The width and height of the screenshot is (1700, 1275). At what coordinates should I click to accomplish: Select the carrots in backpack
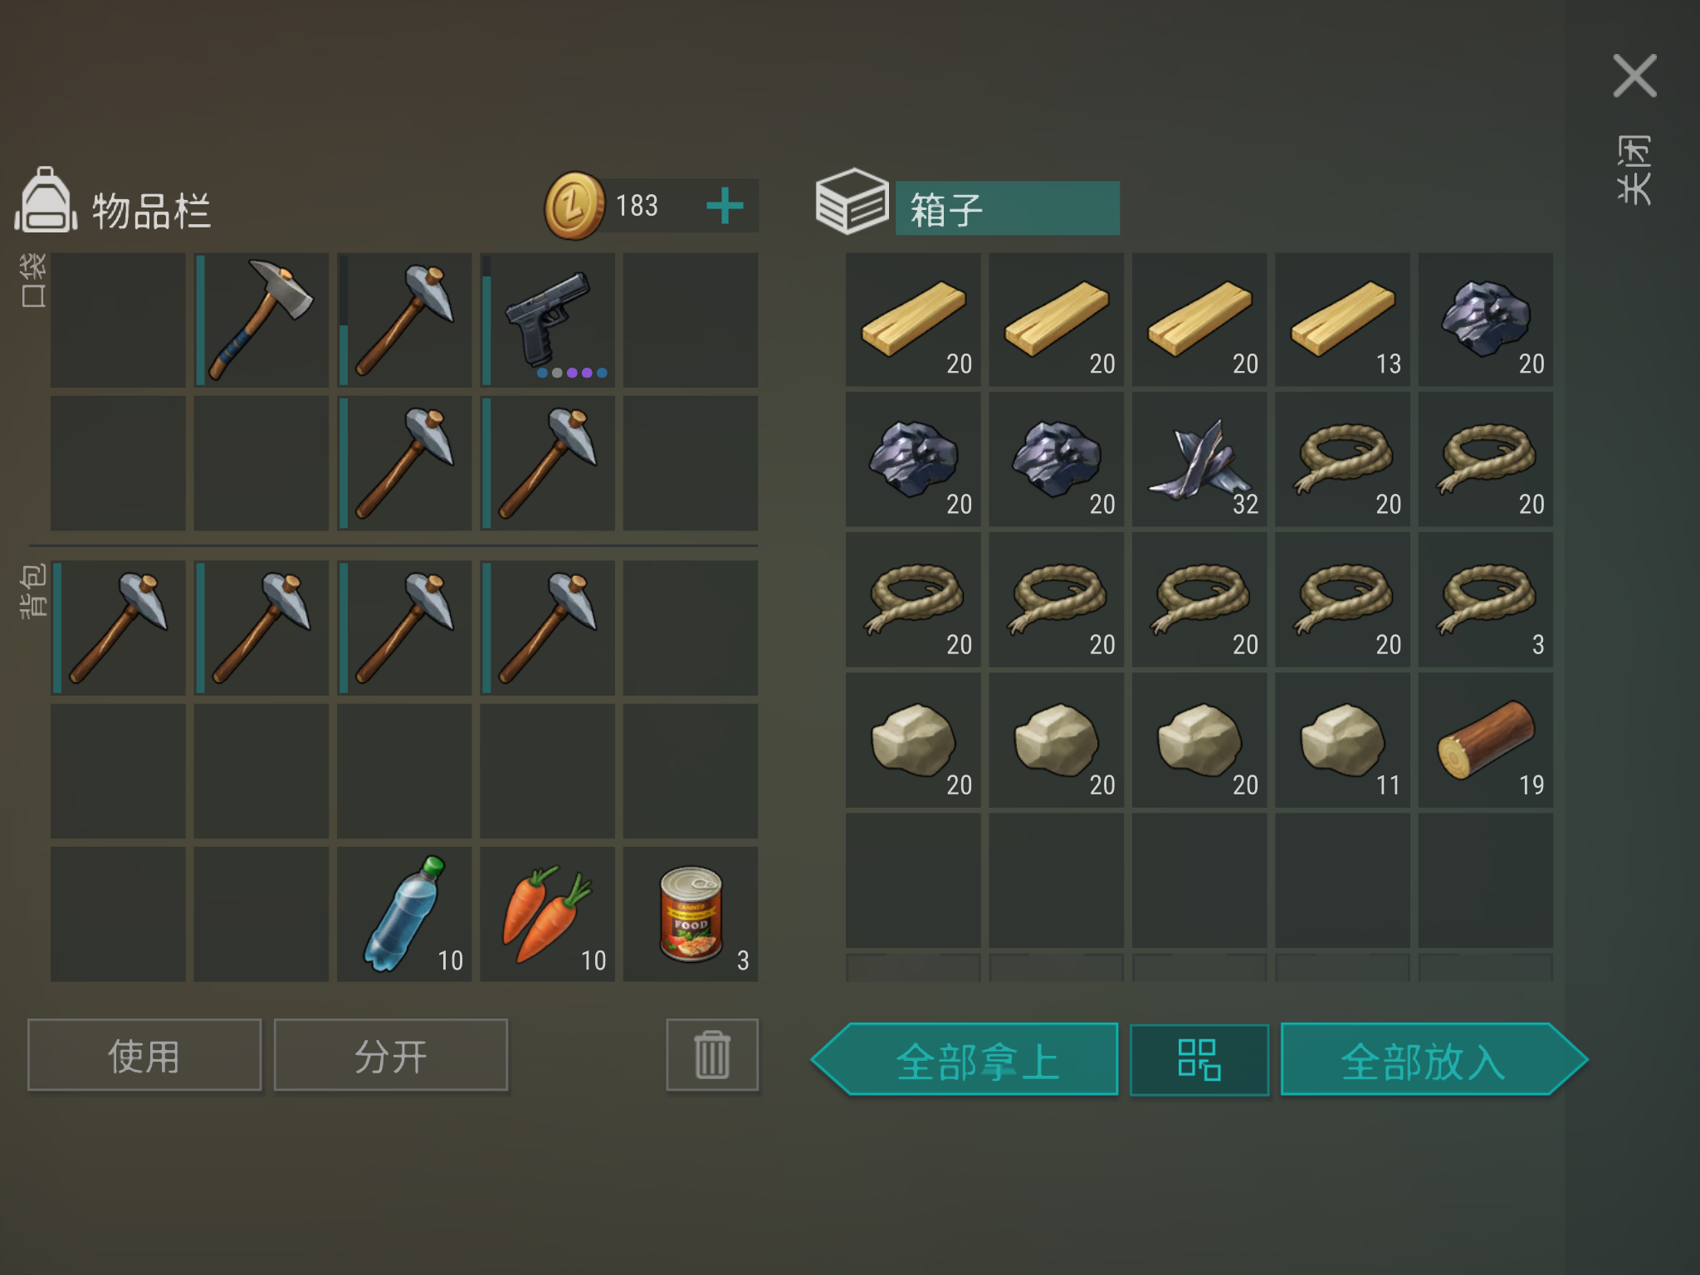pyautogui.click(x=548, y=914)
